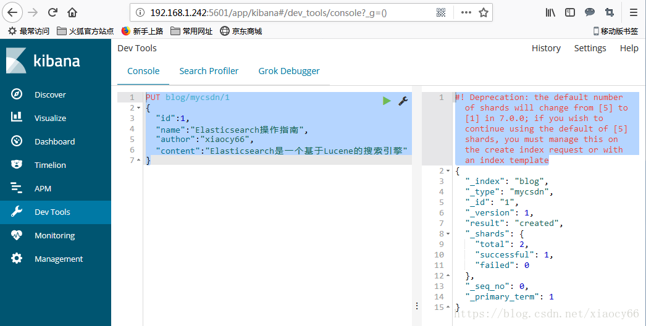Click the editor/output pane resize handle dots
This screenshot has width=646, height=326.
click(417, 306)
